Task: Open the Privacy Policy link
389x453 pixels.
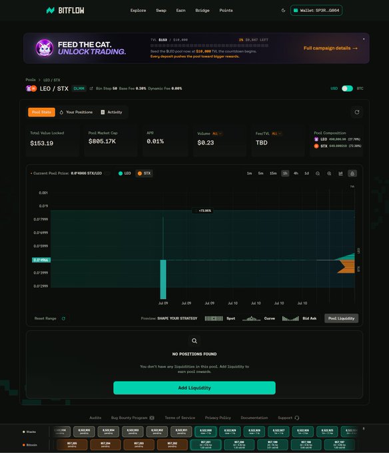Action: point(218,418)
